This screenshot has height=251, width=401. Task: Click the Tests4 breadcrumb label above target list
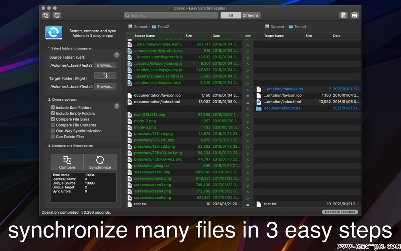[300, 27]
